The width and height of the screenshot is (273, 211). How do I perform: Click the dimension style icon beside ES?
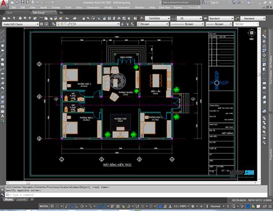174,18
